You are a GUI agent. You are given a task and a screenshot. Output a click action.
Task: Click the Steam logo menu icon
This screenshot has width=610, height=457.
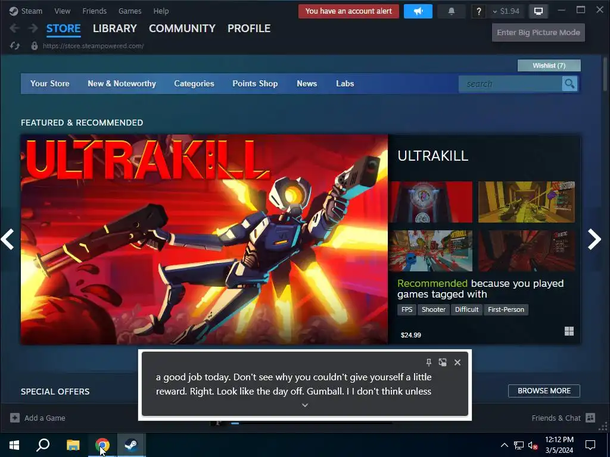(x=14, y=11)
